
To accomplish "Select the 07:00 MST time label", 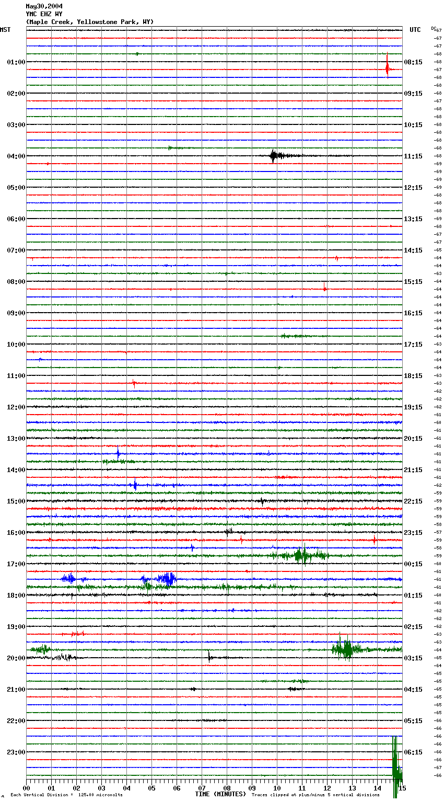I will pyautogui.click(x=16, y=250).
